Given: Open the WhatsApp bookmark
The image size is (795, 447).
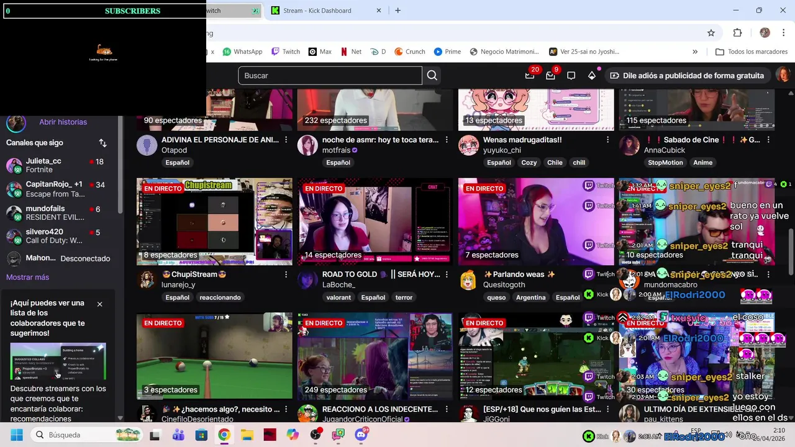Looking at the screenshot, I should [242, 52].
